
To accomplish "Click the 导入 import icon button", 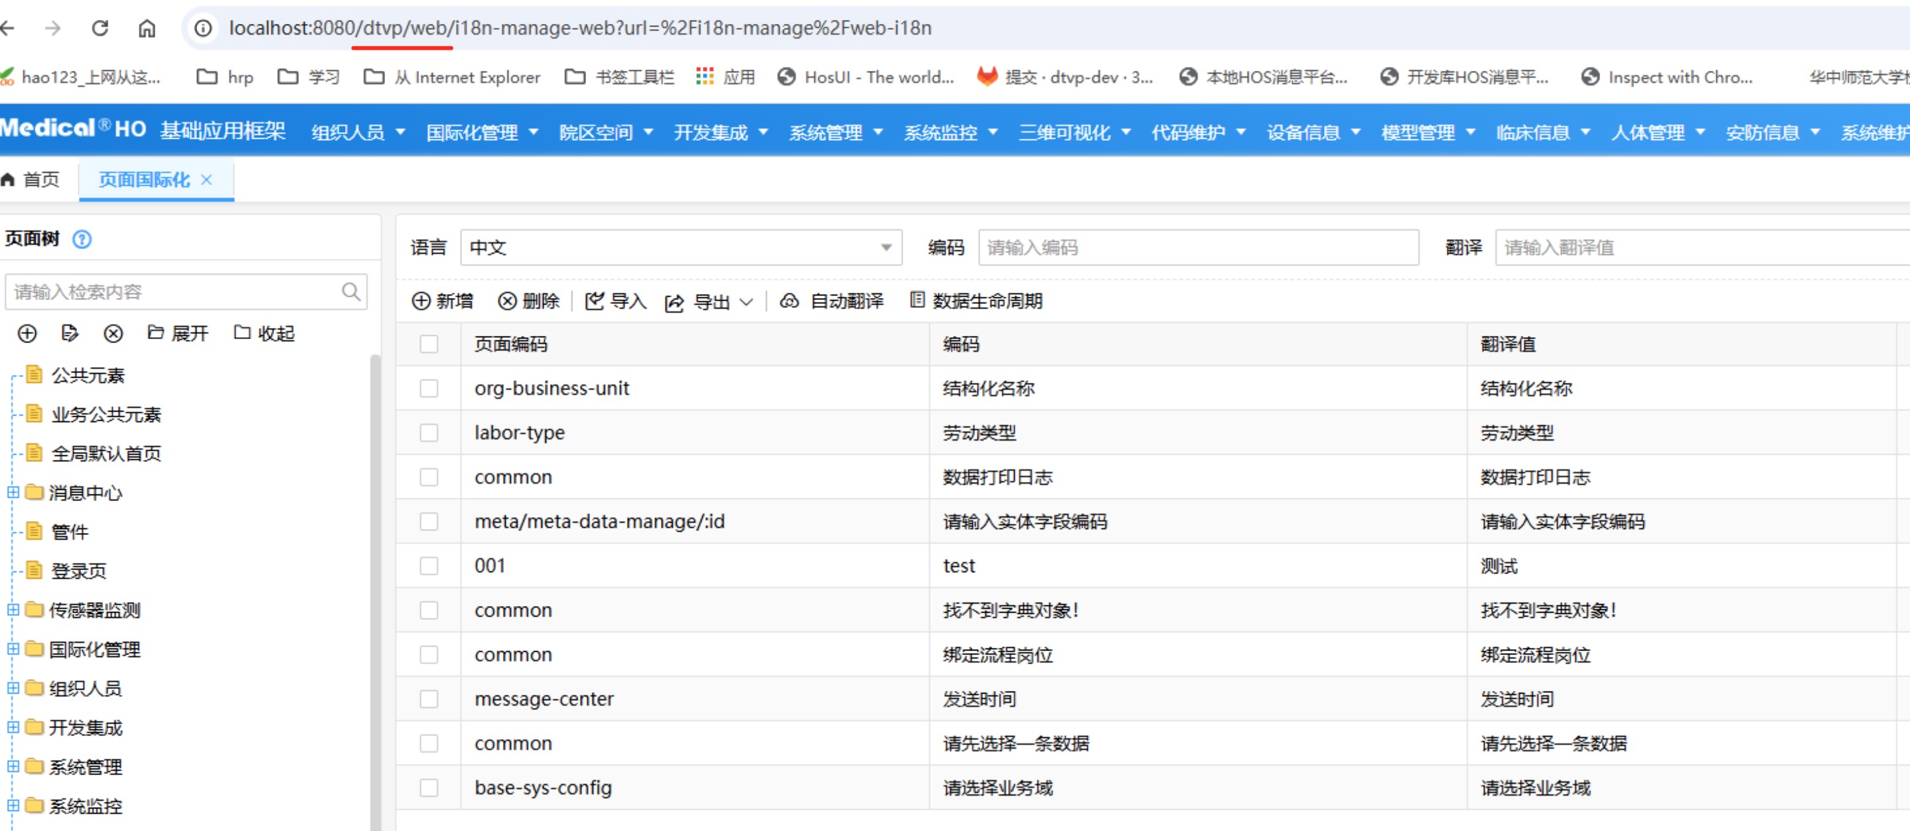I will (595, 301).
